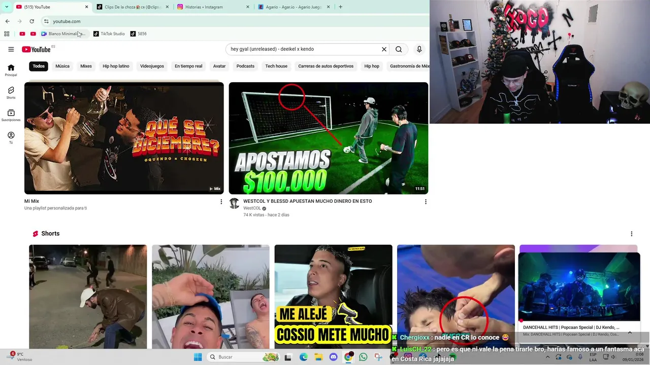Select the En tiempo real chip
650x365 pixels.
[x=188, y=66]
